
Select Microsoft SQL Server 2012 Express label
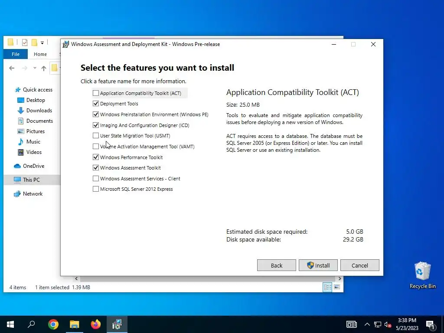tap(136, 189)
